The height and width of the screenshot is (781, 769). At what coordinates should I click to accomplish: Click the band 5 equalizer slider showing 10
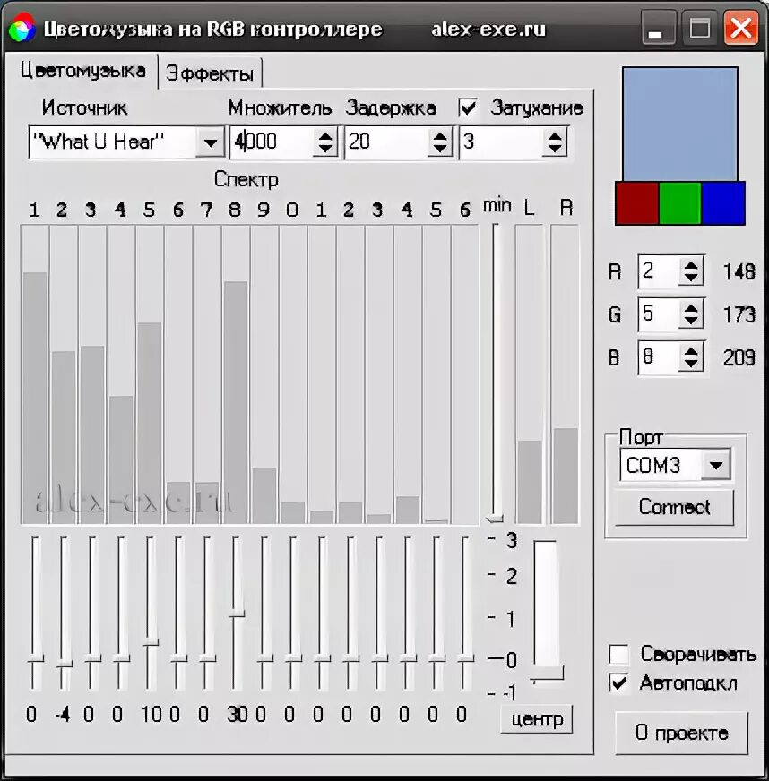tap(150, 642)
